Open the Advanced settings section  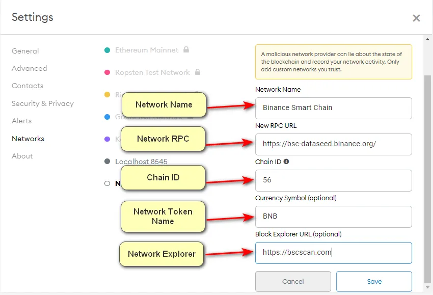point(29,68)
